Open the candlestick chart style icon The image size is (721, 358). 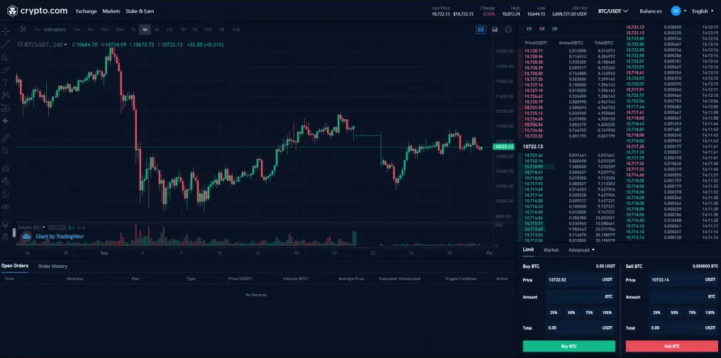pos(23,29)
